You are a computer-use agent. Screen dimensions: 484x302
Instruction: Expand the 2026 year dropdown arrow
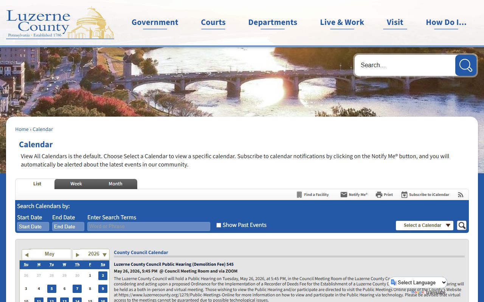pyautogui.click(x=105, y=255)
